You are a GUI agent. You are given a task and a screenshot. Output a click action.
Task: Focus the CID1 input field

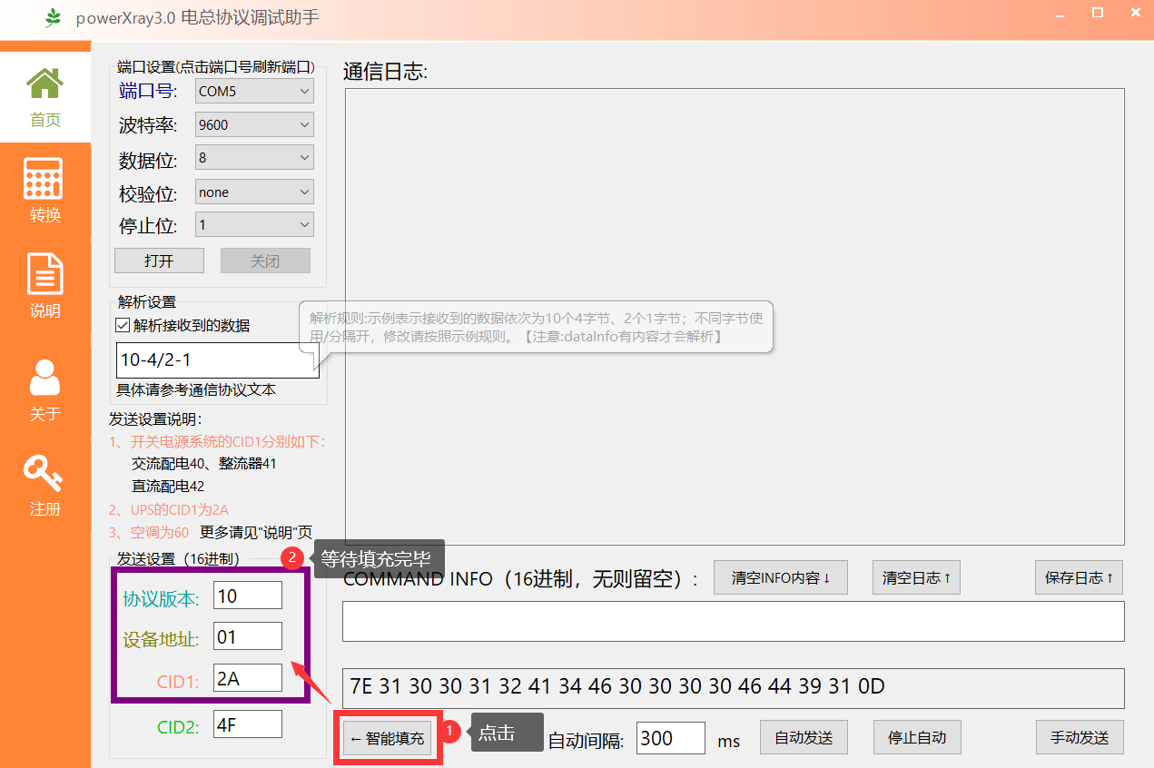point(248,677)
